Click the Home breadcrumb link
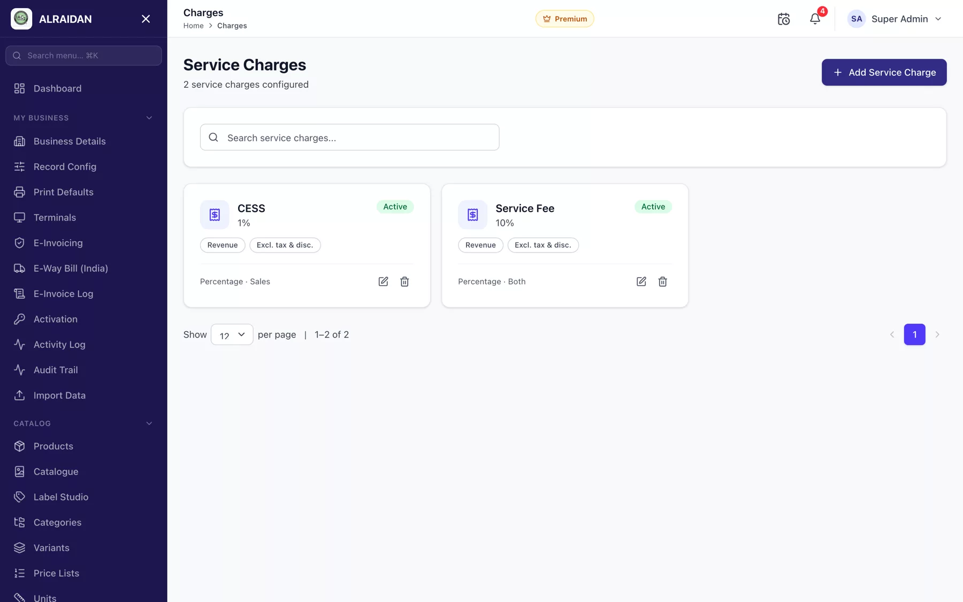 193,26
